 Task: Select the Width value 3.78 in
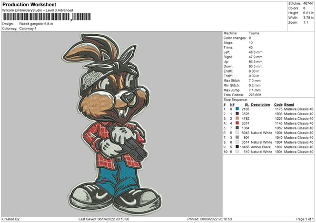pos(308,18)
